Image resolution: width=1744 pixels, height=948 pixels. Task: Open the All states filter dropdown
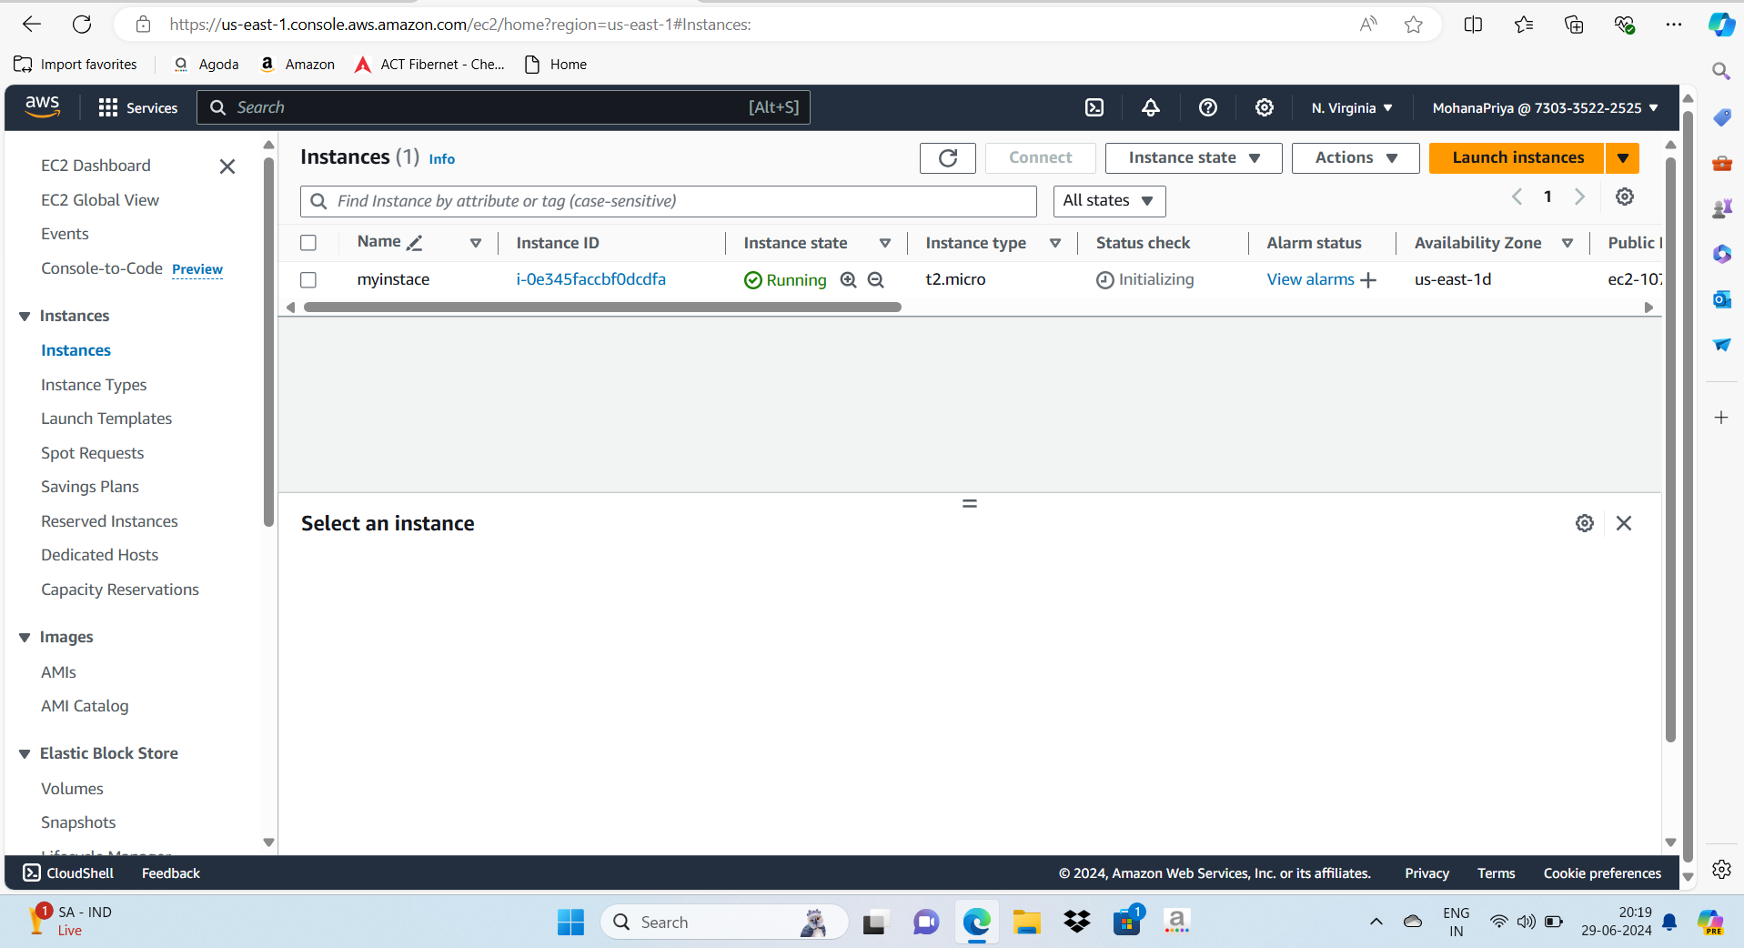pyautogui.click(x=1109, y=201)
